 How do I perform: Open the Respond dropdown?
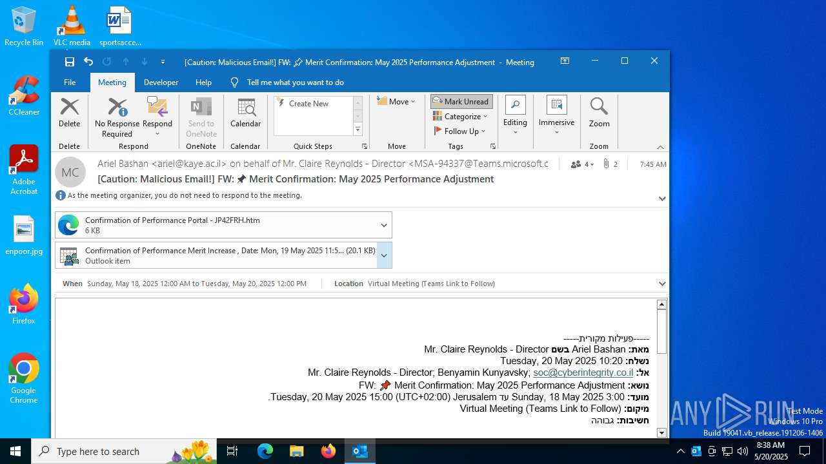coord(157,117)
